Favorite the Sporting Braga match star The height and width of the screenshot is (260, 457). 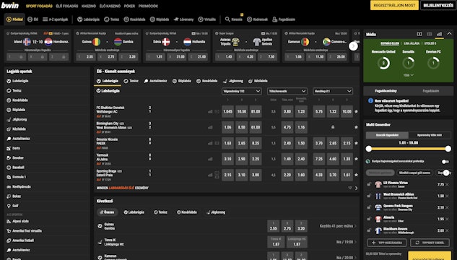[x=356, y=175]
